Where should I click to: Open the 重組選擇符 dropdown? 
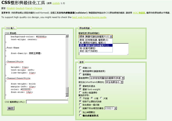click(107, 78)
